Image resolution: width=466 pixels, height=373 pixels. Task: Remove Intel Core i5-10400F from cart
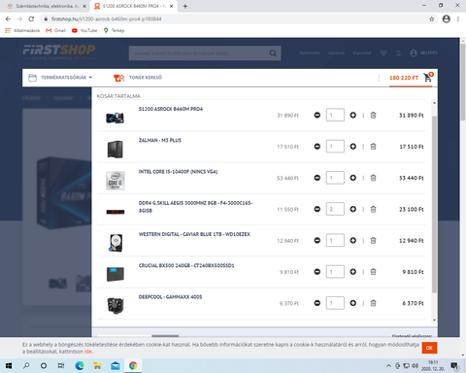(373, 178)
